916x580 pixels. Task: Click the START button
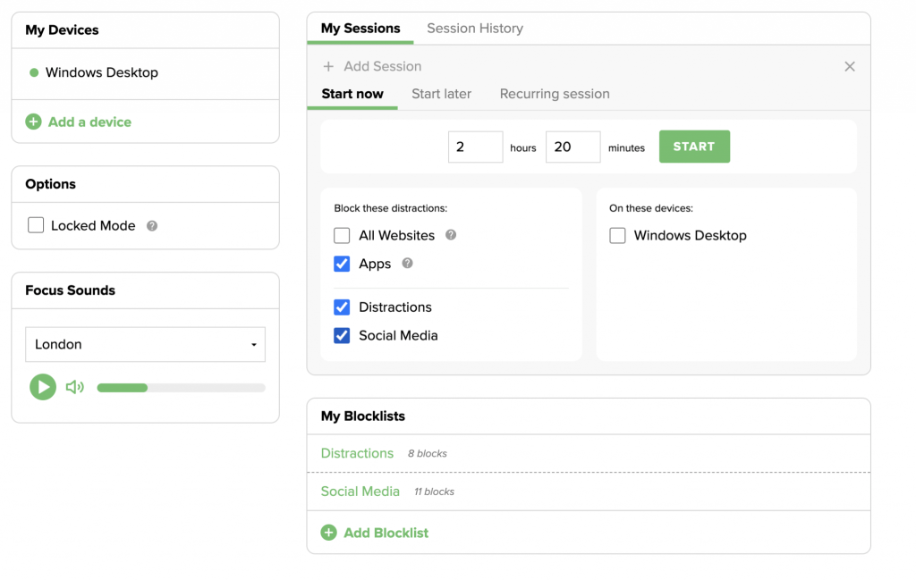694,147
